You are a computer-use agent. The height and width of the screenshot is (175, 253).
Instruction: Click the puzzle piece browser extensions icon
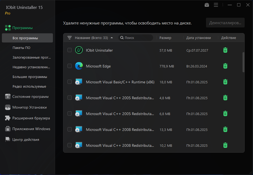coord(8,118)
